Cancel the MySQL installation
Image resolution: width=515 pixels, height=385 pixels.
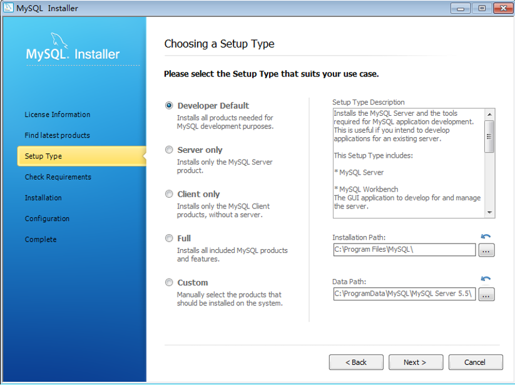pyautogui.click(x=476, y=362)
